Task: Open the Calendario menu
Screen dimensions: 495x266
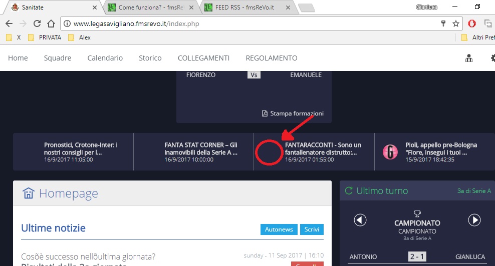Action: pos(105,58)
